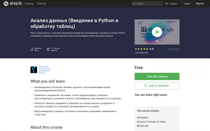This screenshot has width=210, height=131.
Task: Click the 25 lessons entry
Action: point(143,117)
